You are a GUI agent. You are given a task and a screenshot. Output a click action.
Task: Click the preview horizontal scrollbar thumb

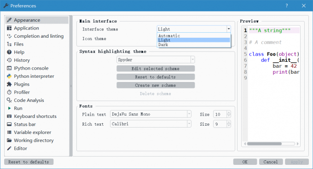point(264,144)
